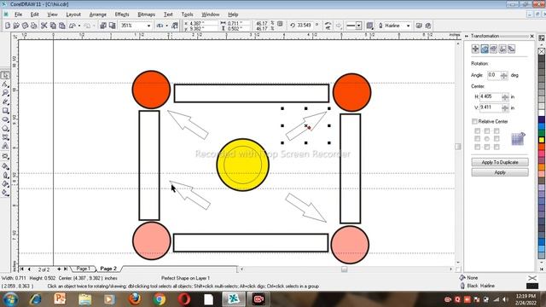Open the Hairline outline width dropdown
Image resolution: width=546 pixels, height=307 pixels.
point(408,26)
